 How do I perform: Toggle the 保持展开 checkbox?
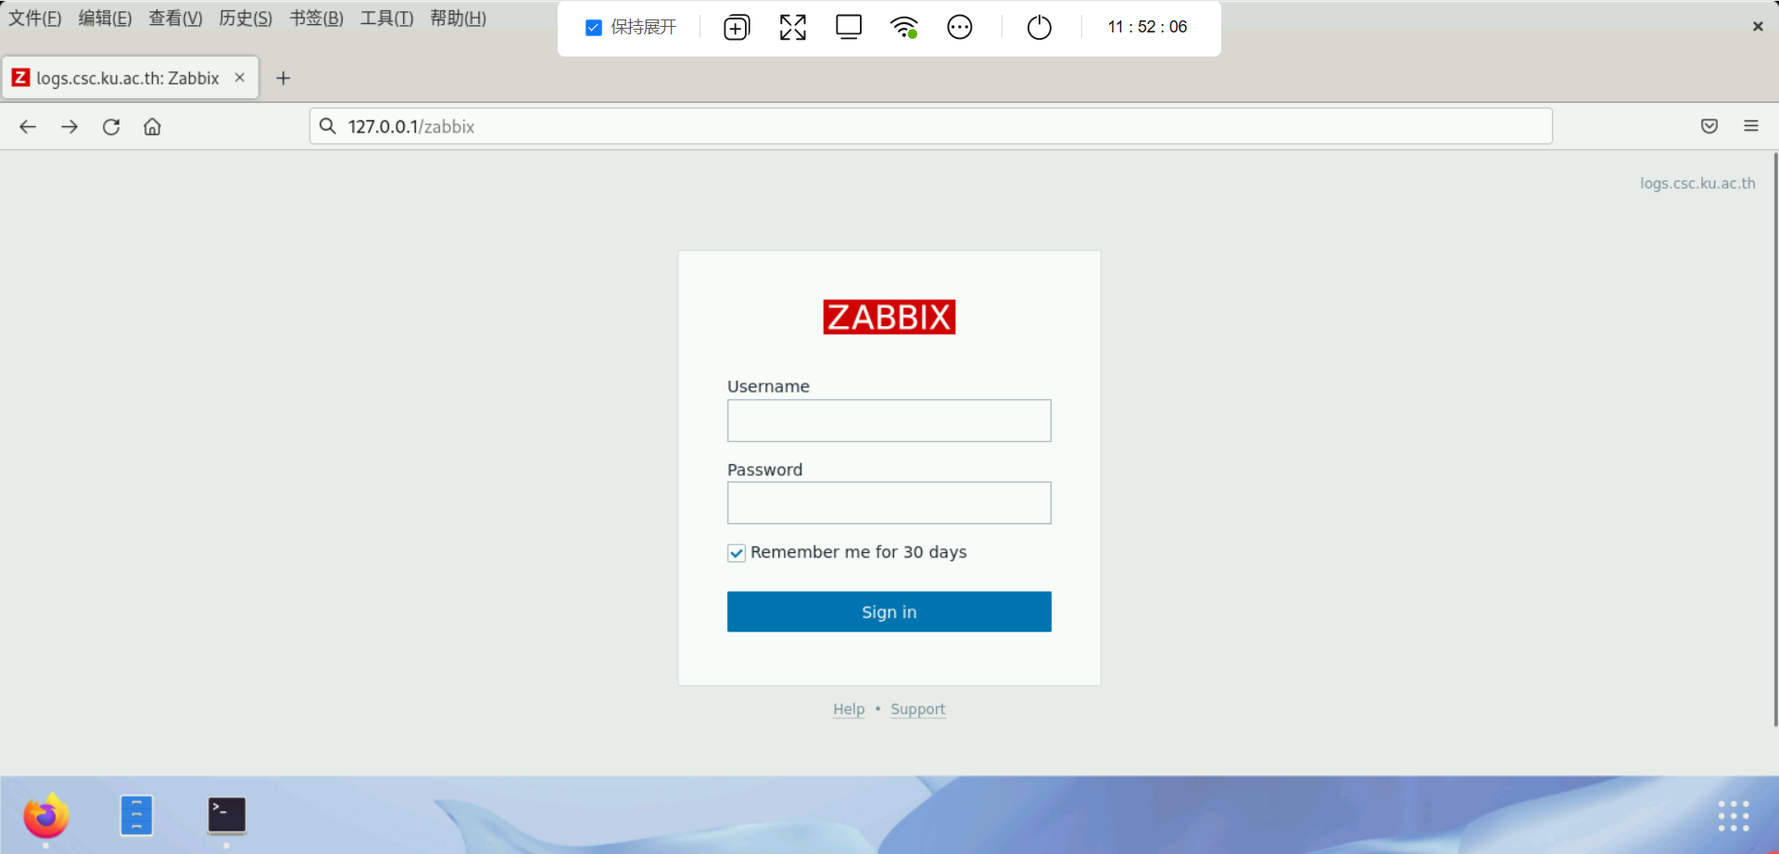[594, 28]
